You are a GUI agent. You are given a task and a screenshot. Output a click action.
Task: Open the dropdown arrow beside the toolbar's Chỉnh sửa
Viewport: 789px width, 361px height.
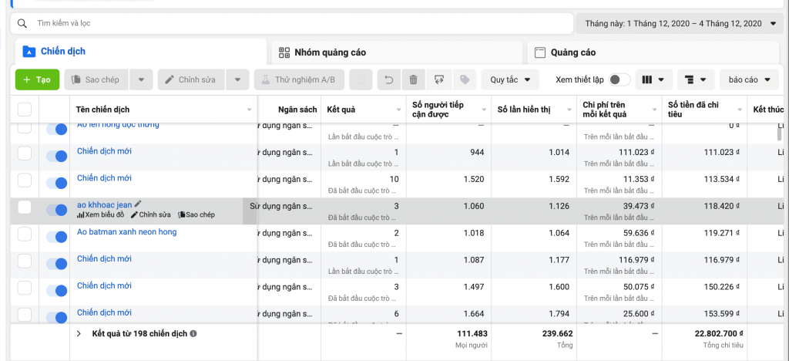237,79
